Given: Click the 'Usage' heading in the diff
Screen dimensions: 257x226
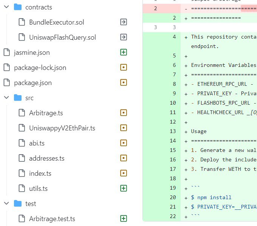Looking at the screenshot, I should [x=199, y=132].
